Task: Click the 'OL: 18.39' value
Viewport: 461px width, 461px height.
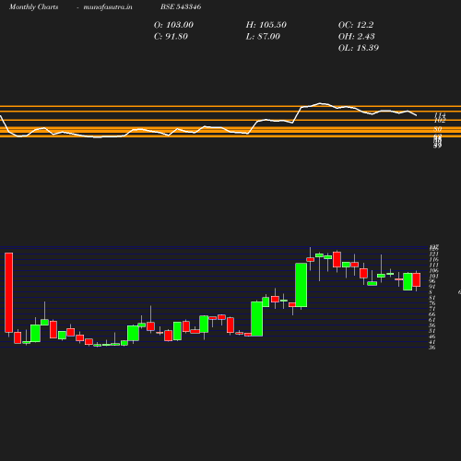Action: click(359, 48)
